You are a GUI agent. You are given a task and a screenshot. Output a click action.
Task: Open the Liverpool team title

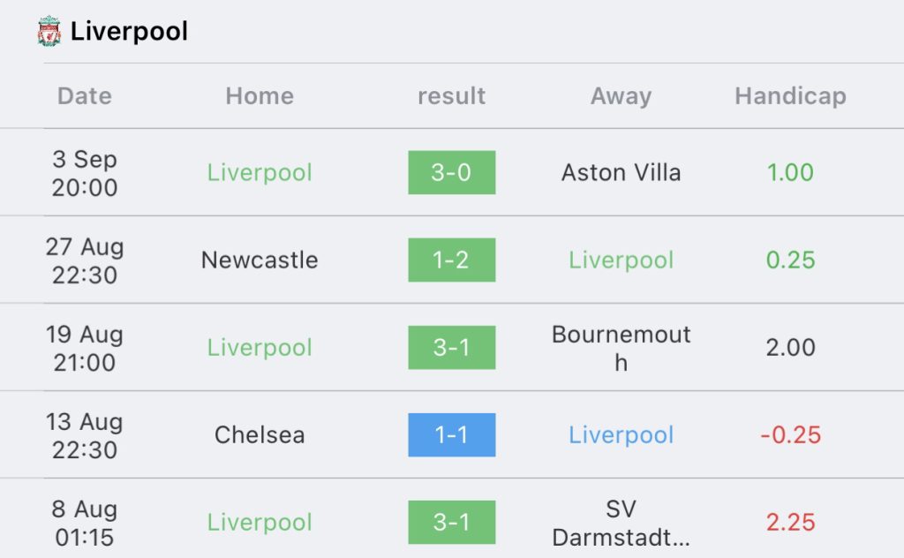[129, 31]
